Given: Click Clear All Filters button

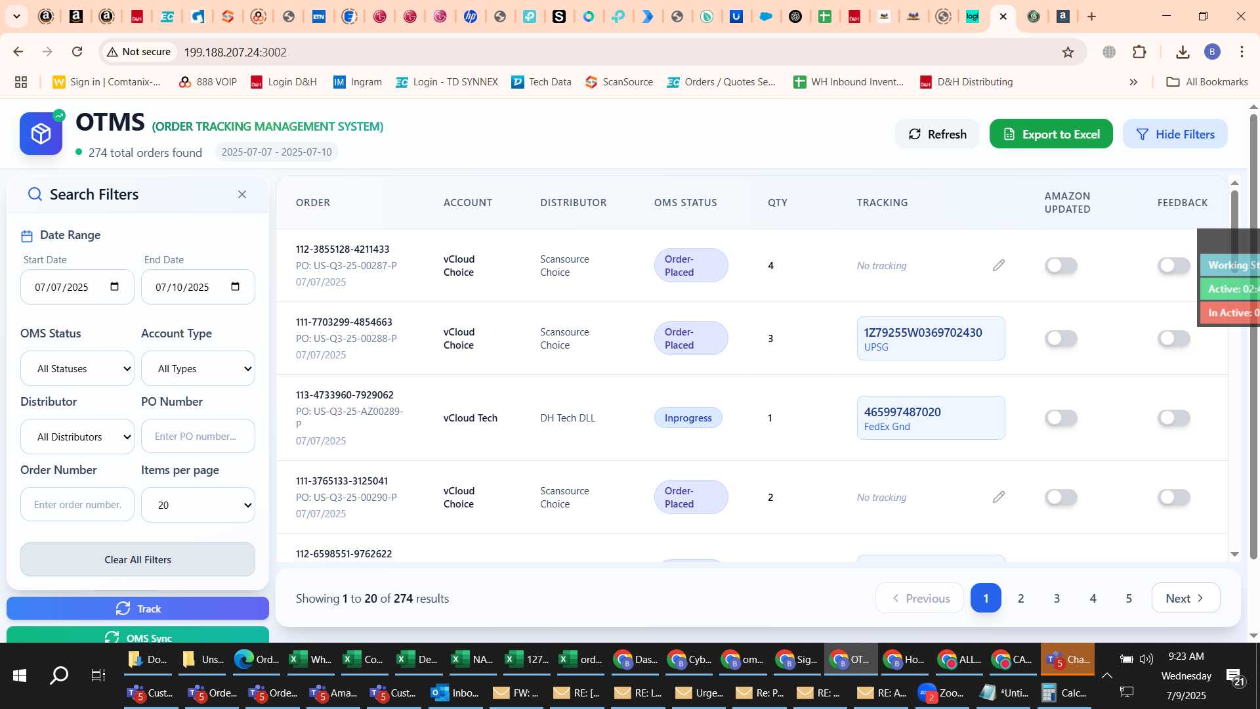Looking at the screenshot, I should (138, 559).
